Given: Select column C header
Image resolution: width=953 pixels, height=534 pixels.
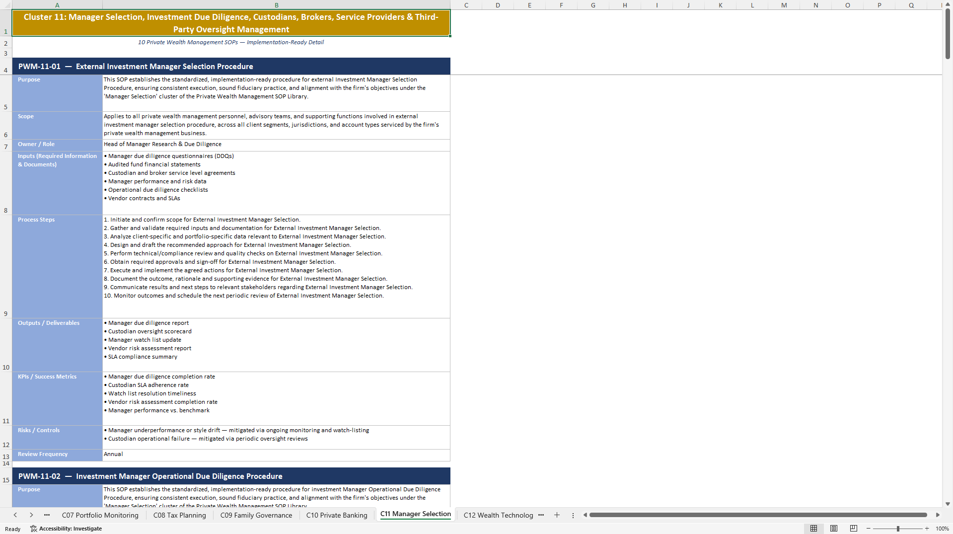Looking at the screenshot, I should (x=466, y=5).
